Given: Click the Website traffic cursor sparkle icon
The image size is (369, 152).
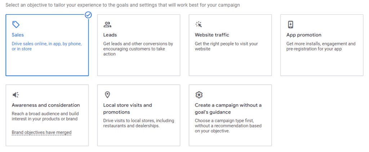Looking at the screenshot, I should (199, 24).
